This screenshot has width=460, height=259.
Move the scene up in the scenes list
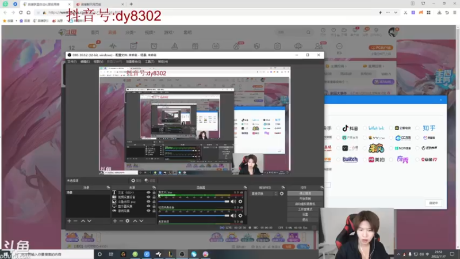[83, 221]
